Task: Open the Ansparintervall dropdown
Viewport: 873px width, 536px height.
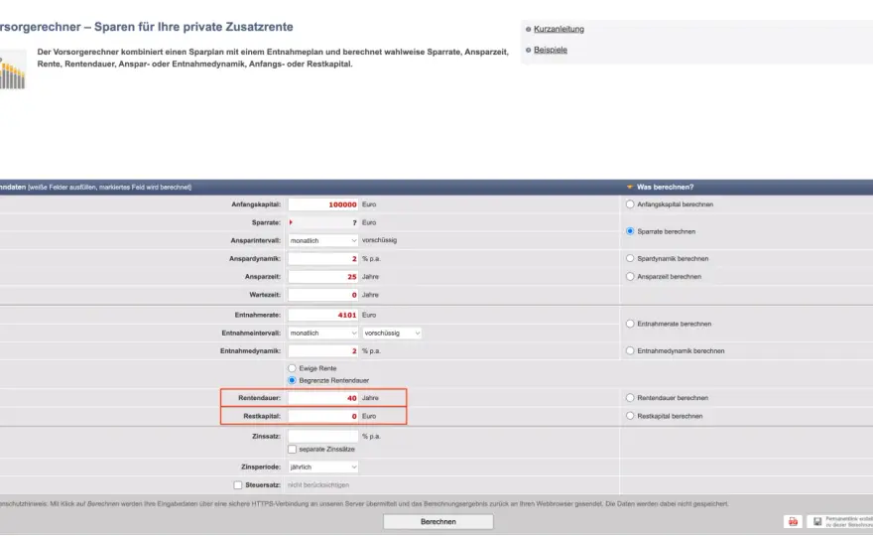Action: (x=323, y=240)
